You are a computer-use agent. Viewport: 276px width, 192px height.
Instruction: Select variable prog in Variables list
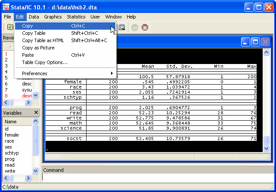tap(9, 159)
